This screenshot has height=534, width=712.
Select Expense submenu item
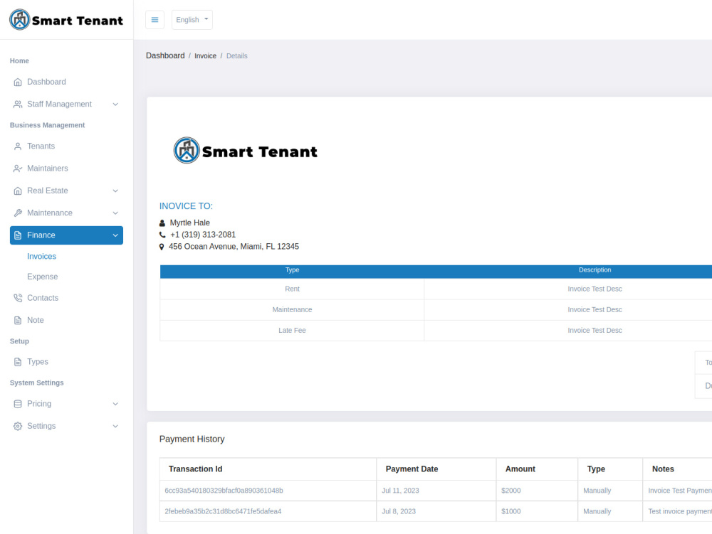(42, 277)
